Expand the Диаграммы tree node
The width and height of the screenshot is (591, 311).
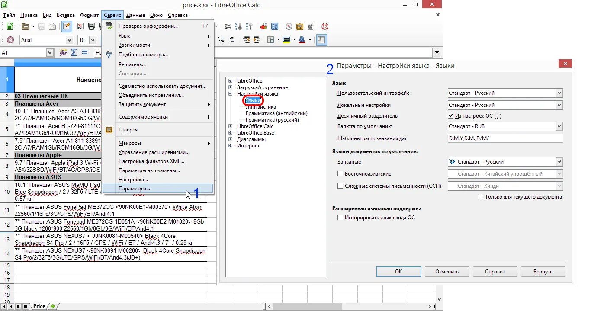231,139
